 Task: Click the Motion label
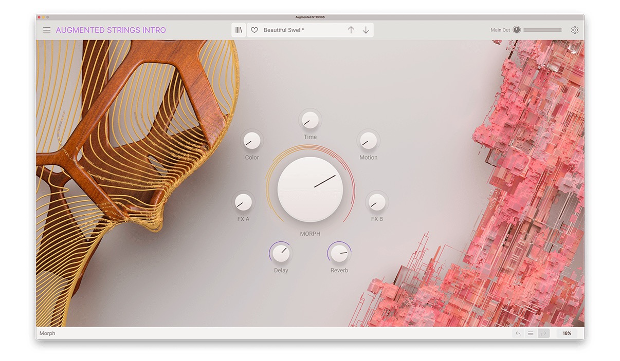pyautogui.click(x=368, y=158)
